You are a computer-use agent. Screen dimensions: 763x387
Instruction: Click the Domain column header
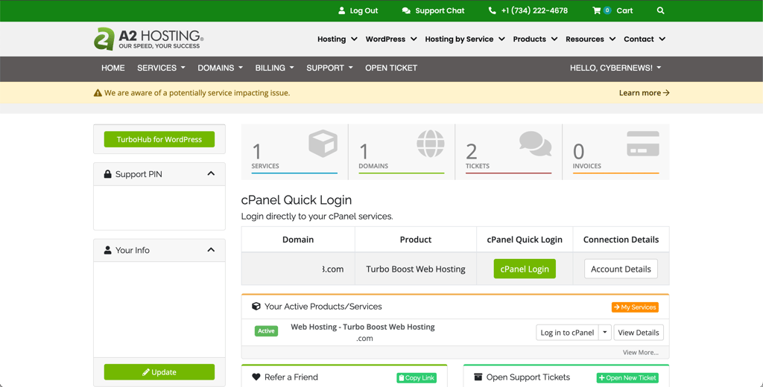[x=298, y=240]
